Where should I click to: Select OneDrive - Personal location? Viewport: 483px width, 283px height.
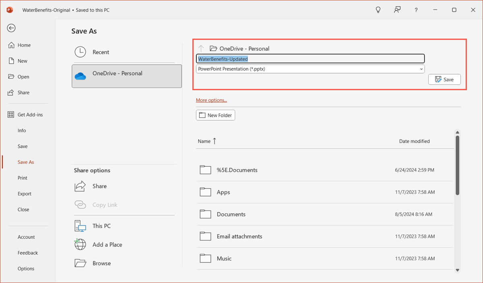click(127, 76)
